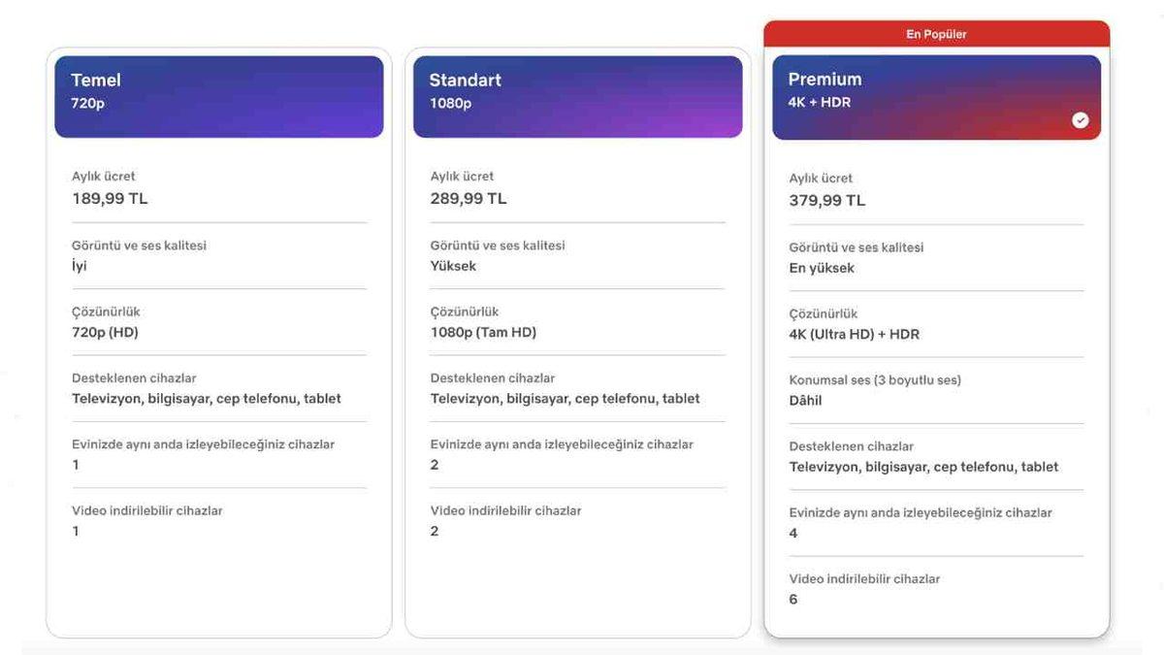Screen dimensions: 1164x655
Task: Click the Premium tab label
Action: tap(826, 79)
